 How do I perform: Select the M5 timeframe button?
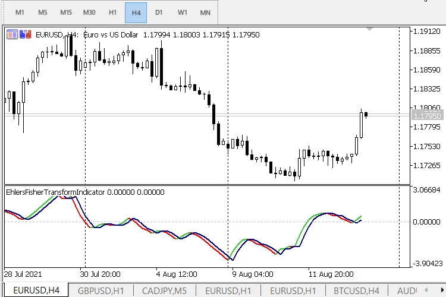[43, 12]
